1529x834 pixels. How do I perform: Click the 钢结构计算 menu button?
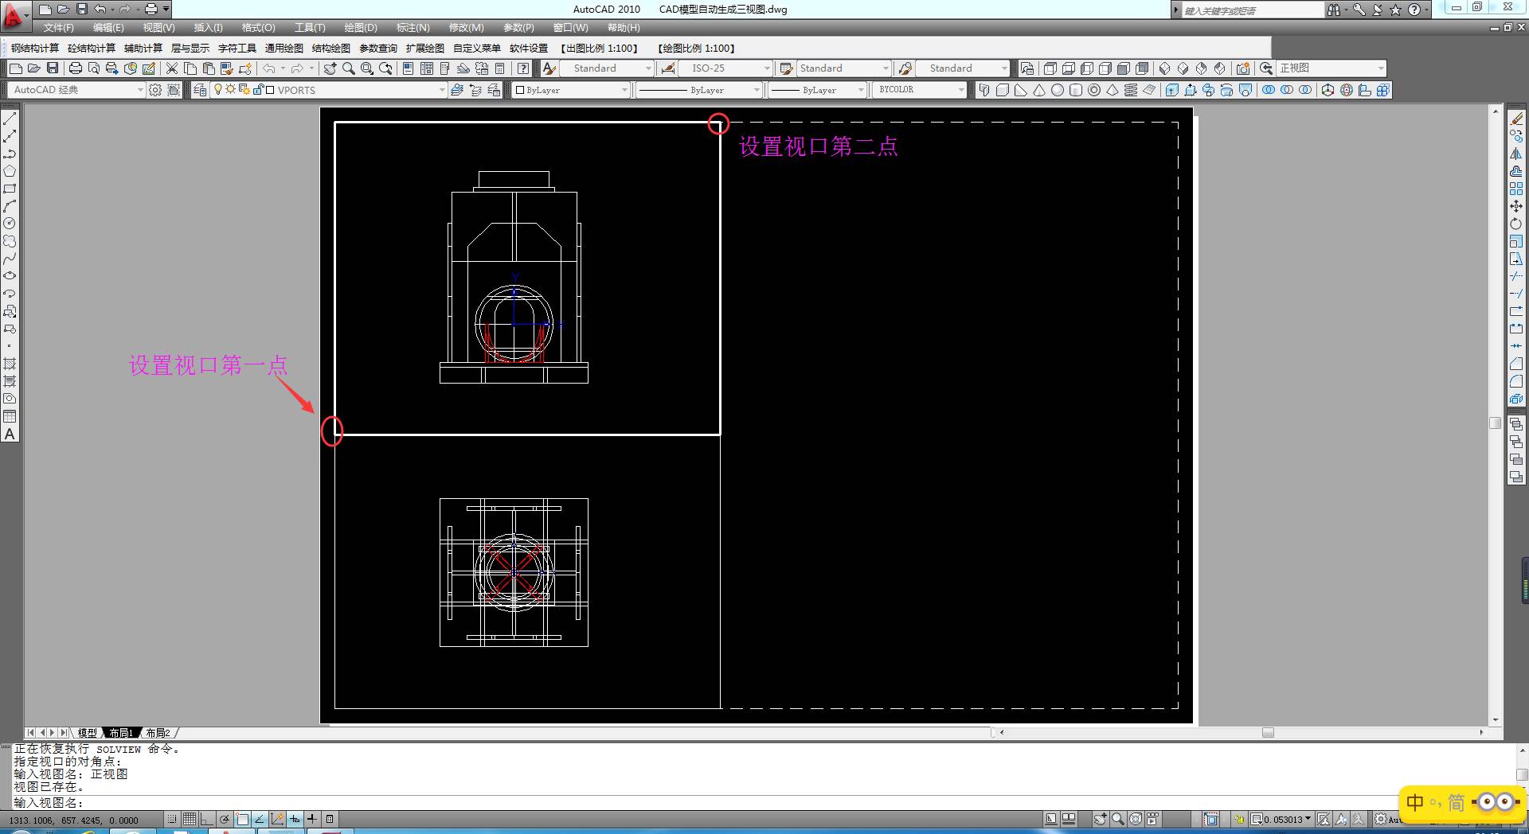point(35,49)
